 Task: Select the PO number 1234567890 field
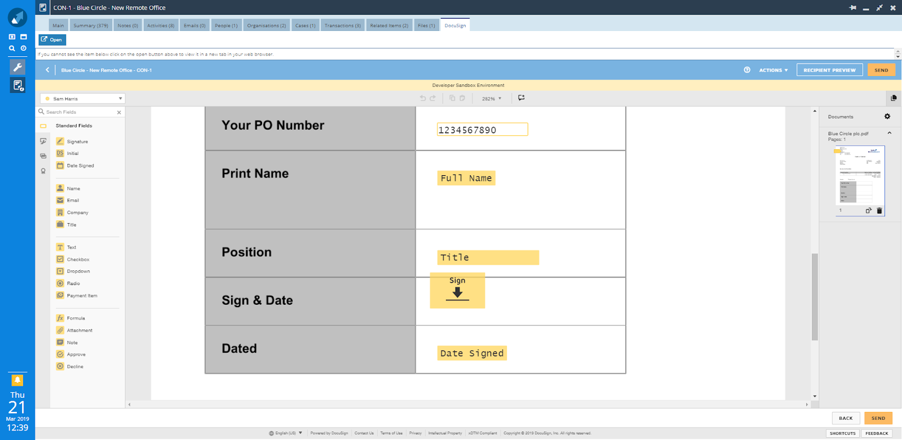[x=483, y=130]
